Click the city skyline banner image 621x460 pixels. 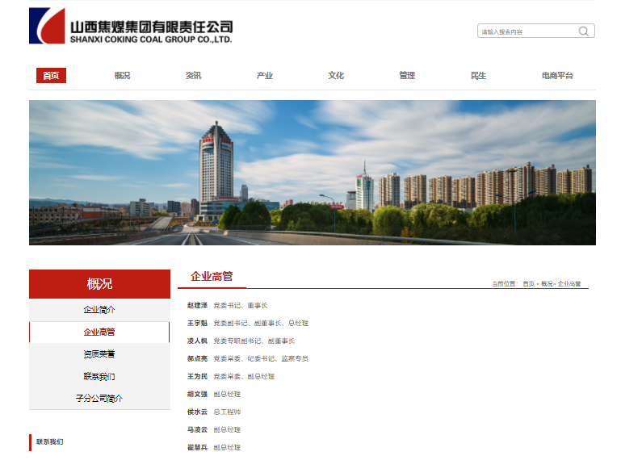point(312,172)
